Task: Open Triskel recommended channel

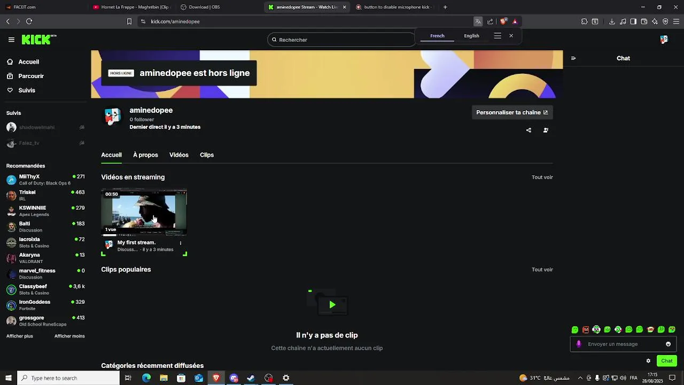Action: [45, 195]
